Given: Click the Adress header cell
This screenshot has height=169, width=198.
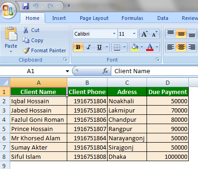Looking at the screenshot, I should 127,92.
